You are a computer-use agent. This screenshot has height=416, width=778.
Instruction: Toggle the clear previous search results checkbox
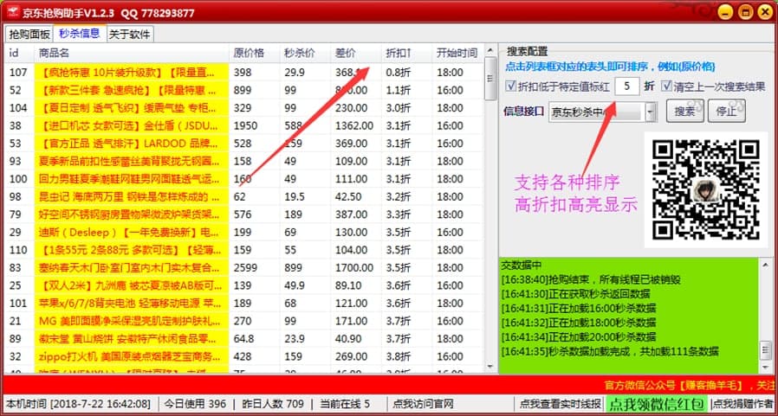tap(666, 86)
